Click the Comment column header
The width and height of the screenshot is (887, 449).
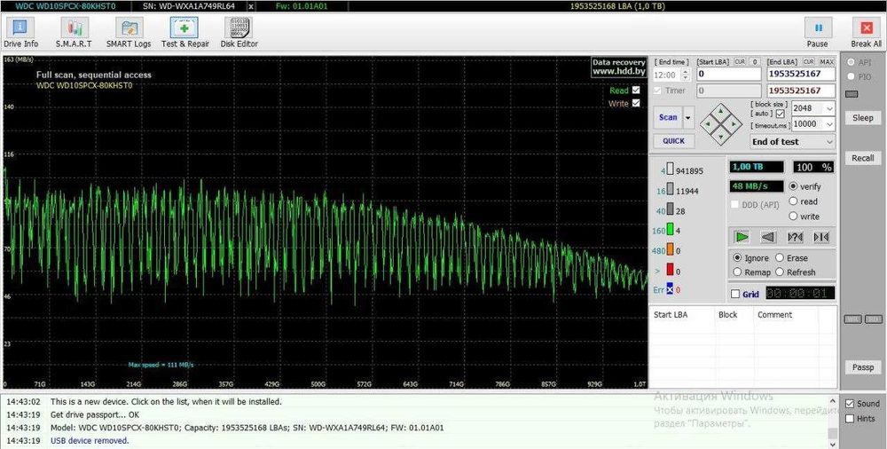774,314
